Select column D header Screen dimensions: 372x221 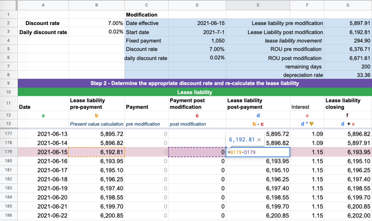coord(197,5)
